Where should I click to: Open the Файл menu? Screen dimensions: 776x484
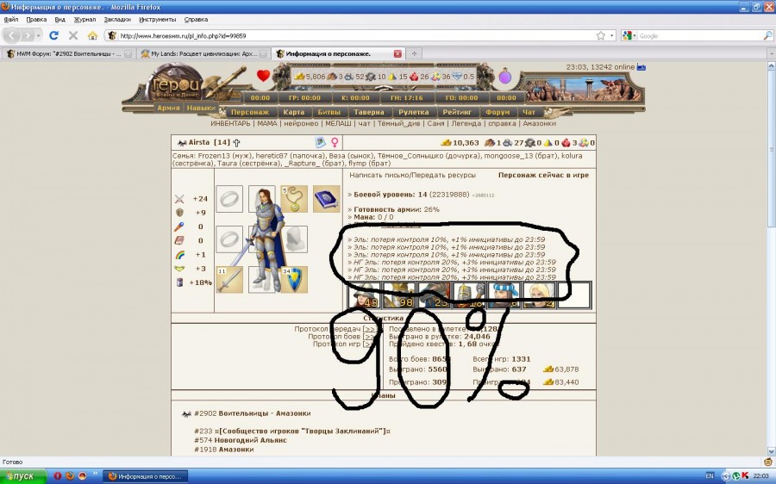click(11, 19)
